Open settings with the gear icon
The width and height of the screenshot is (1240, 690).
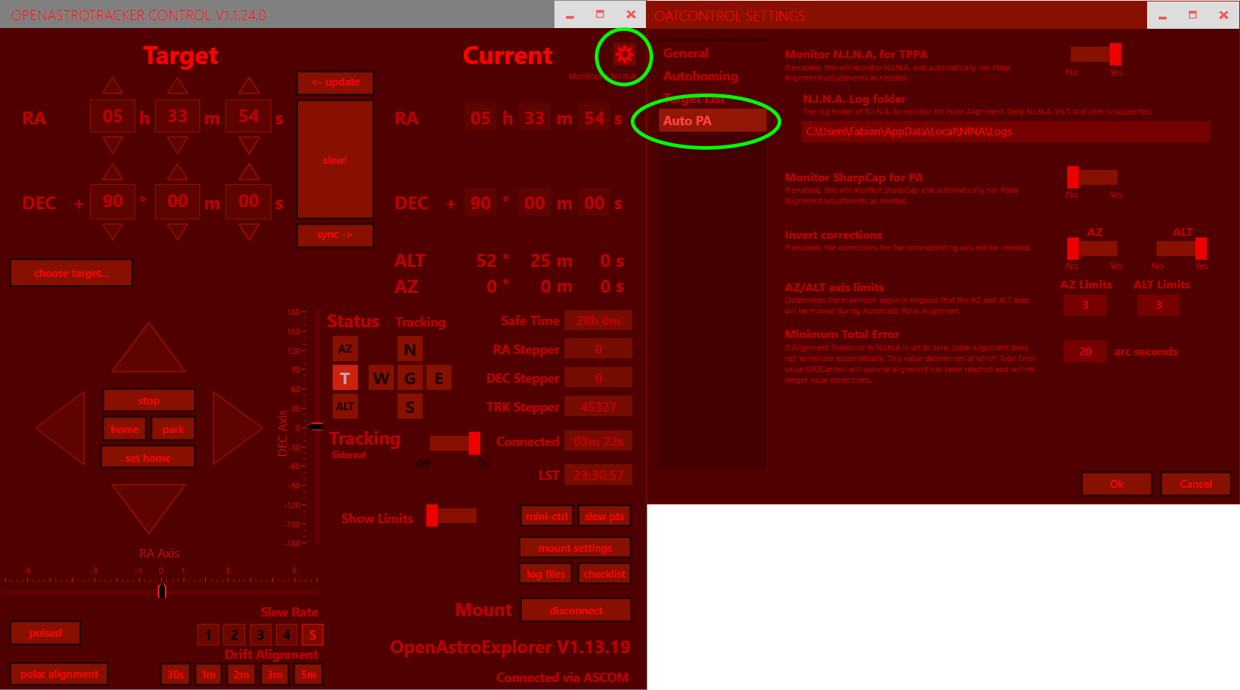pyautogui.click(x=624, y=55)
